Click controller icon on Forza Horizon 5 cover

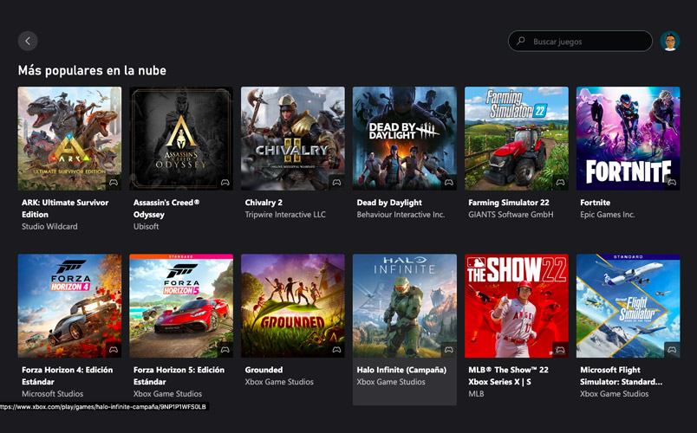pos(225,350)
